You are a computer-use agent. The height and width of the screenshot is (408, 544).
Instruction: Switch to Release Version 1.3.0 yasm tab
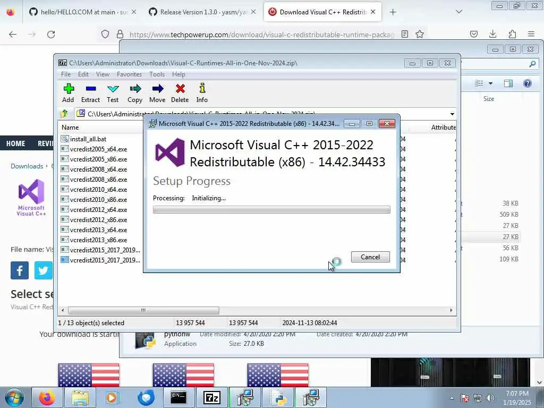coord(202,12)
